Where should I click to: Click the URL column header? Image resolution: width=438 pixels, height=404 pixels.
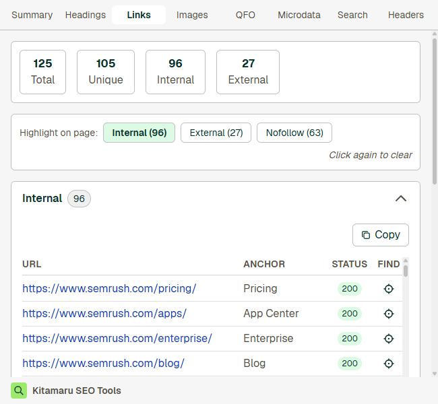click(32, 264)
